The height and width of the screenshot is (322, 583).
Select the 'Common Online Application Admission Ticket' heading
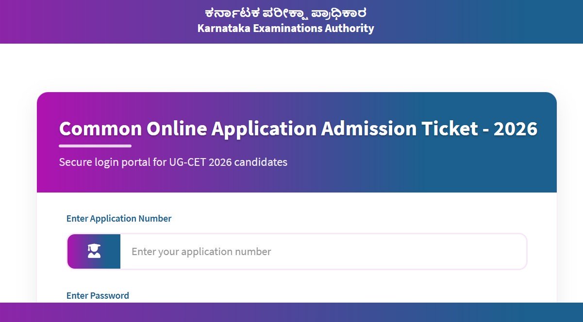pos(298,128)
